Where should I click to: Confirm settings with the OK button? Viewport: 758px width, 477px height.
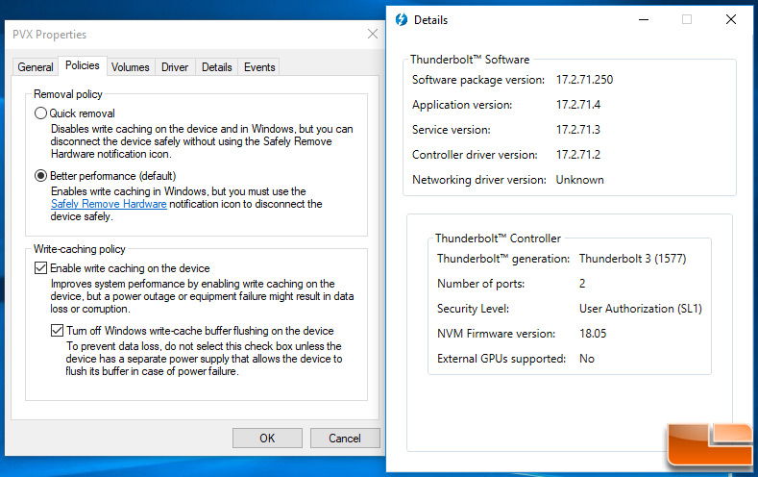[x=267, y=439]
